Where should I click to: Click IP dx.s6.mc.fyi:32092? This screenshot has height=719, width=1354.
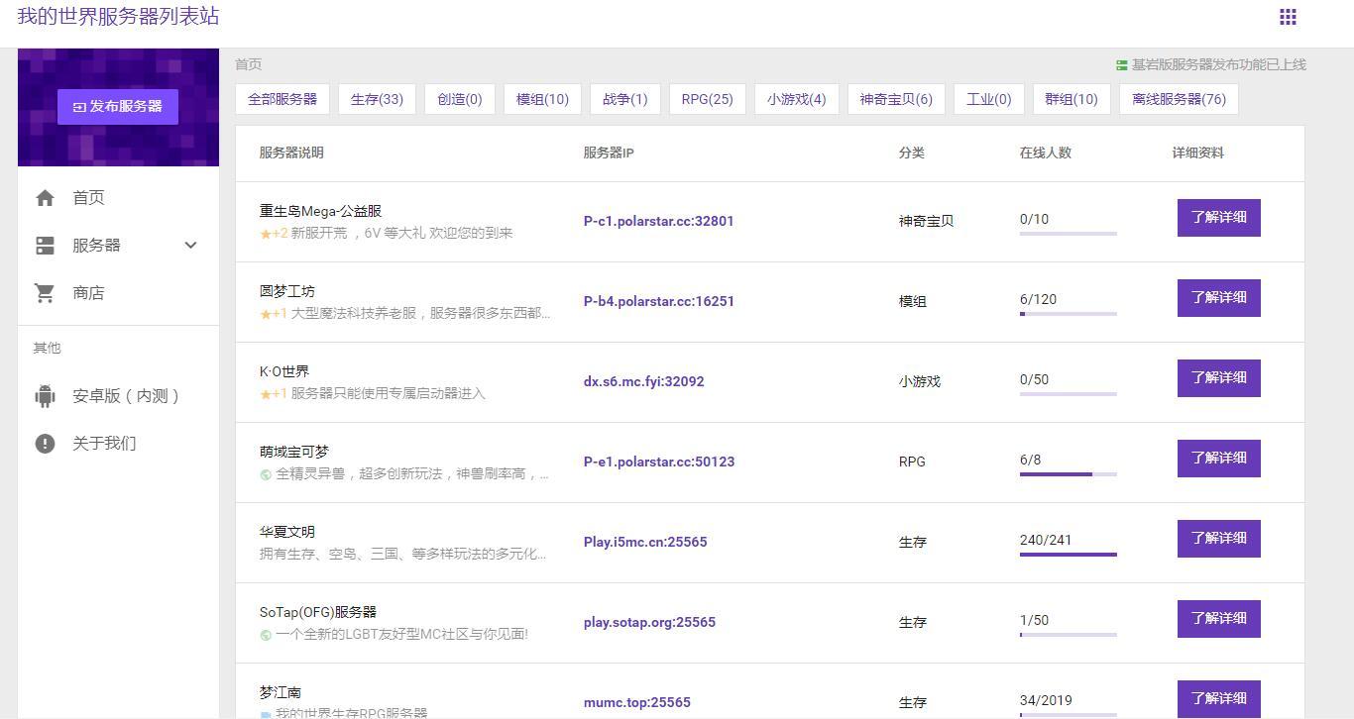click(x=644, y=382)
